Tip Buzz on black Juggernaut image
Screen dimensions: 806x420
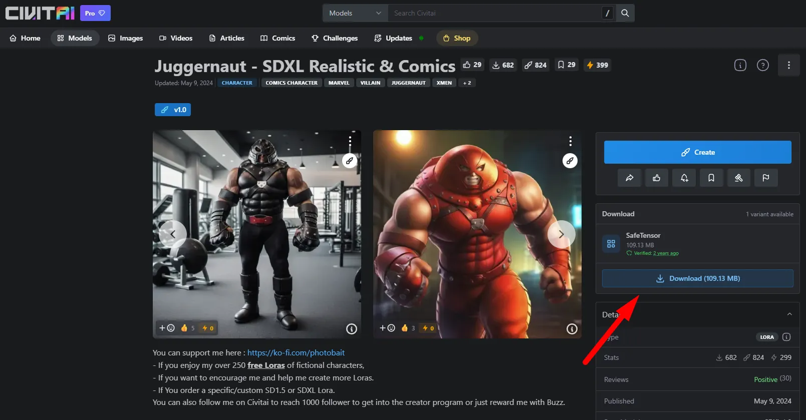click(208, 328)
